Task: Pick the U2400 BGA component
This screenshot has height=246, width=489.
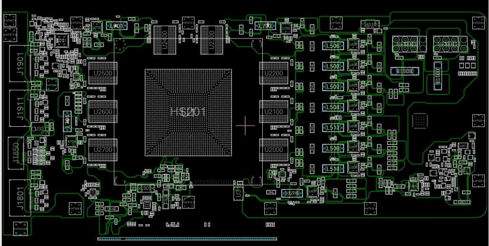Action: pyautogui.click(x=165, y=40)
